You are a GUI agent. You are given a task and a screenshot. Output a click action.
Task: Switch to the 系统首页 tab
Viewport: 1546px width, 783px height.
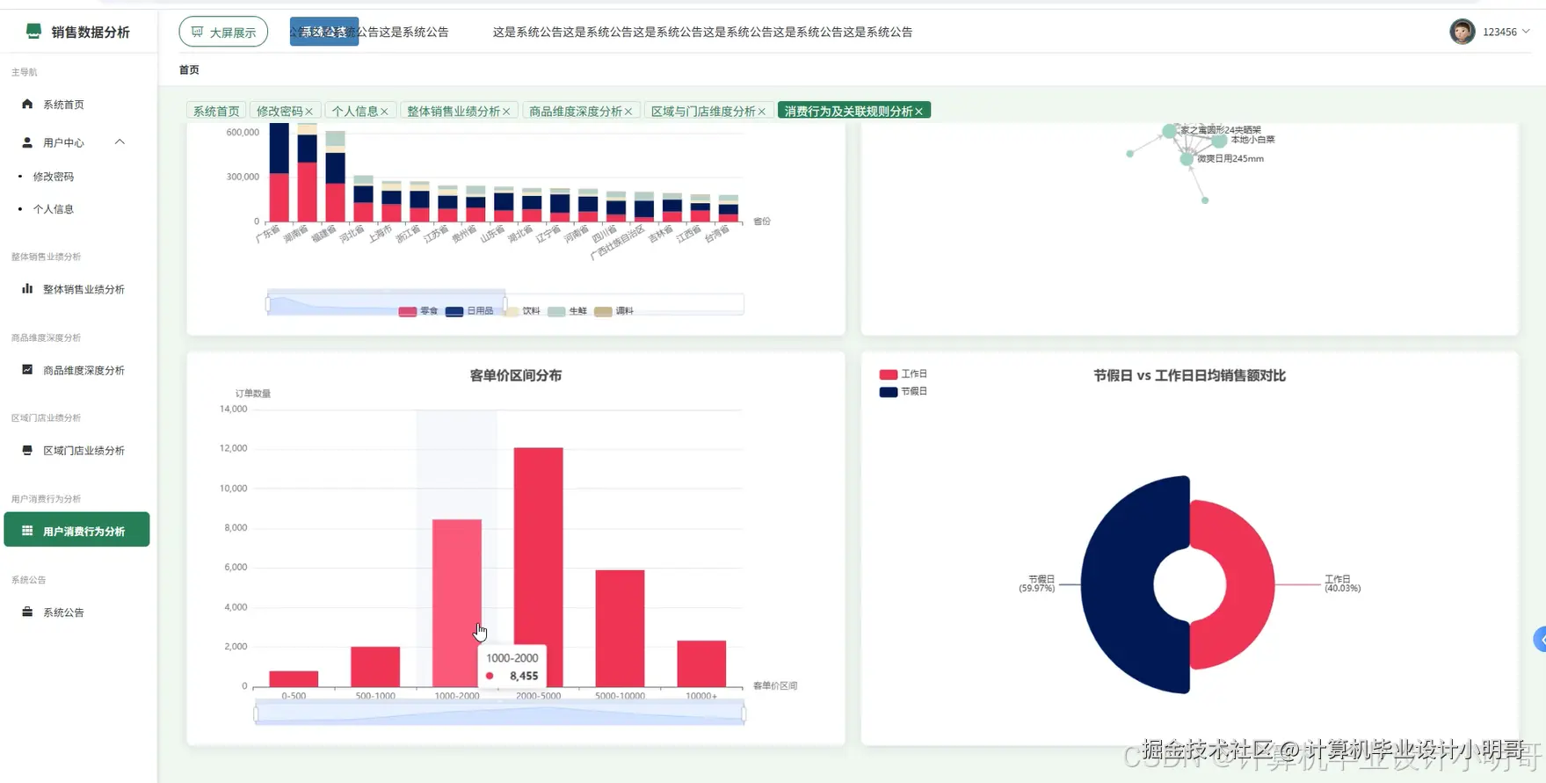[x=216, y=111]
